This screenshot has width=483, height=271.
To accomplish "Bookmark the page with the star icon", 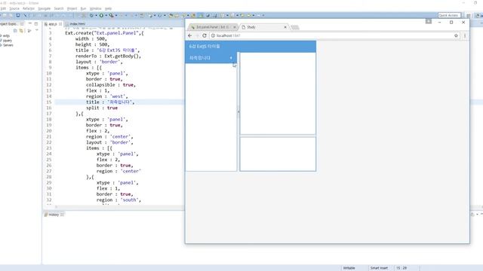I will click(x=456, y=35).
